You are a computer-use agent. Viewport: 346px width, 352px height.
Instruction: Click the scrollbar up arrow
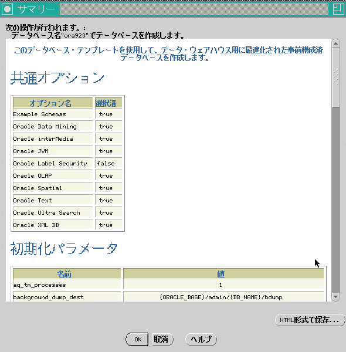[335, 43]
